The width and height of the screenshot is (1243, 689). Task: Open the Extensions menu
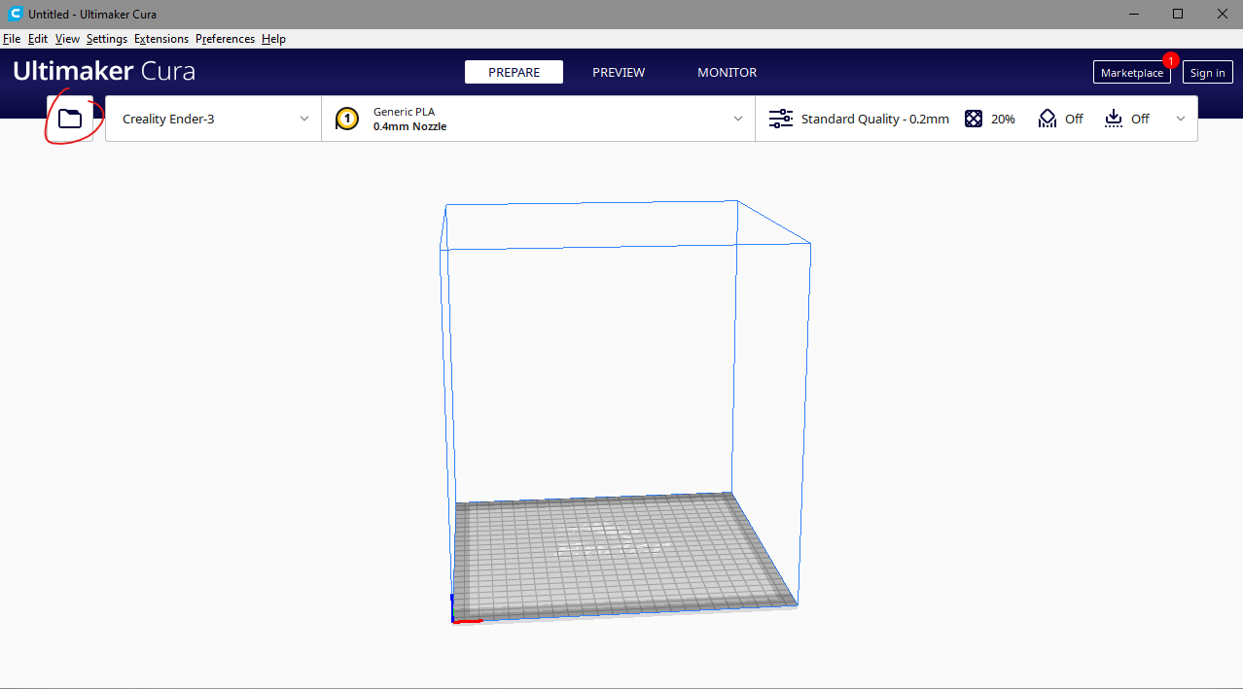(161, 39)
